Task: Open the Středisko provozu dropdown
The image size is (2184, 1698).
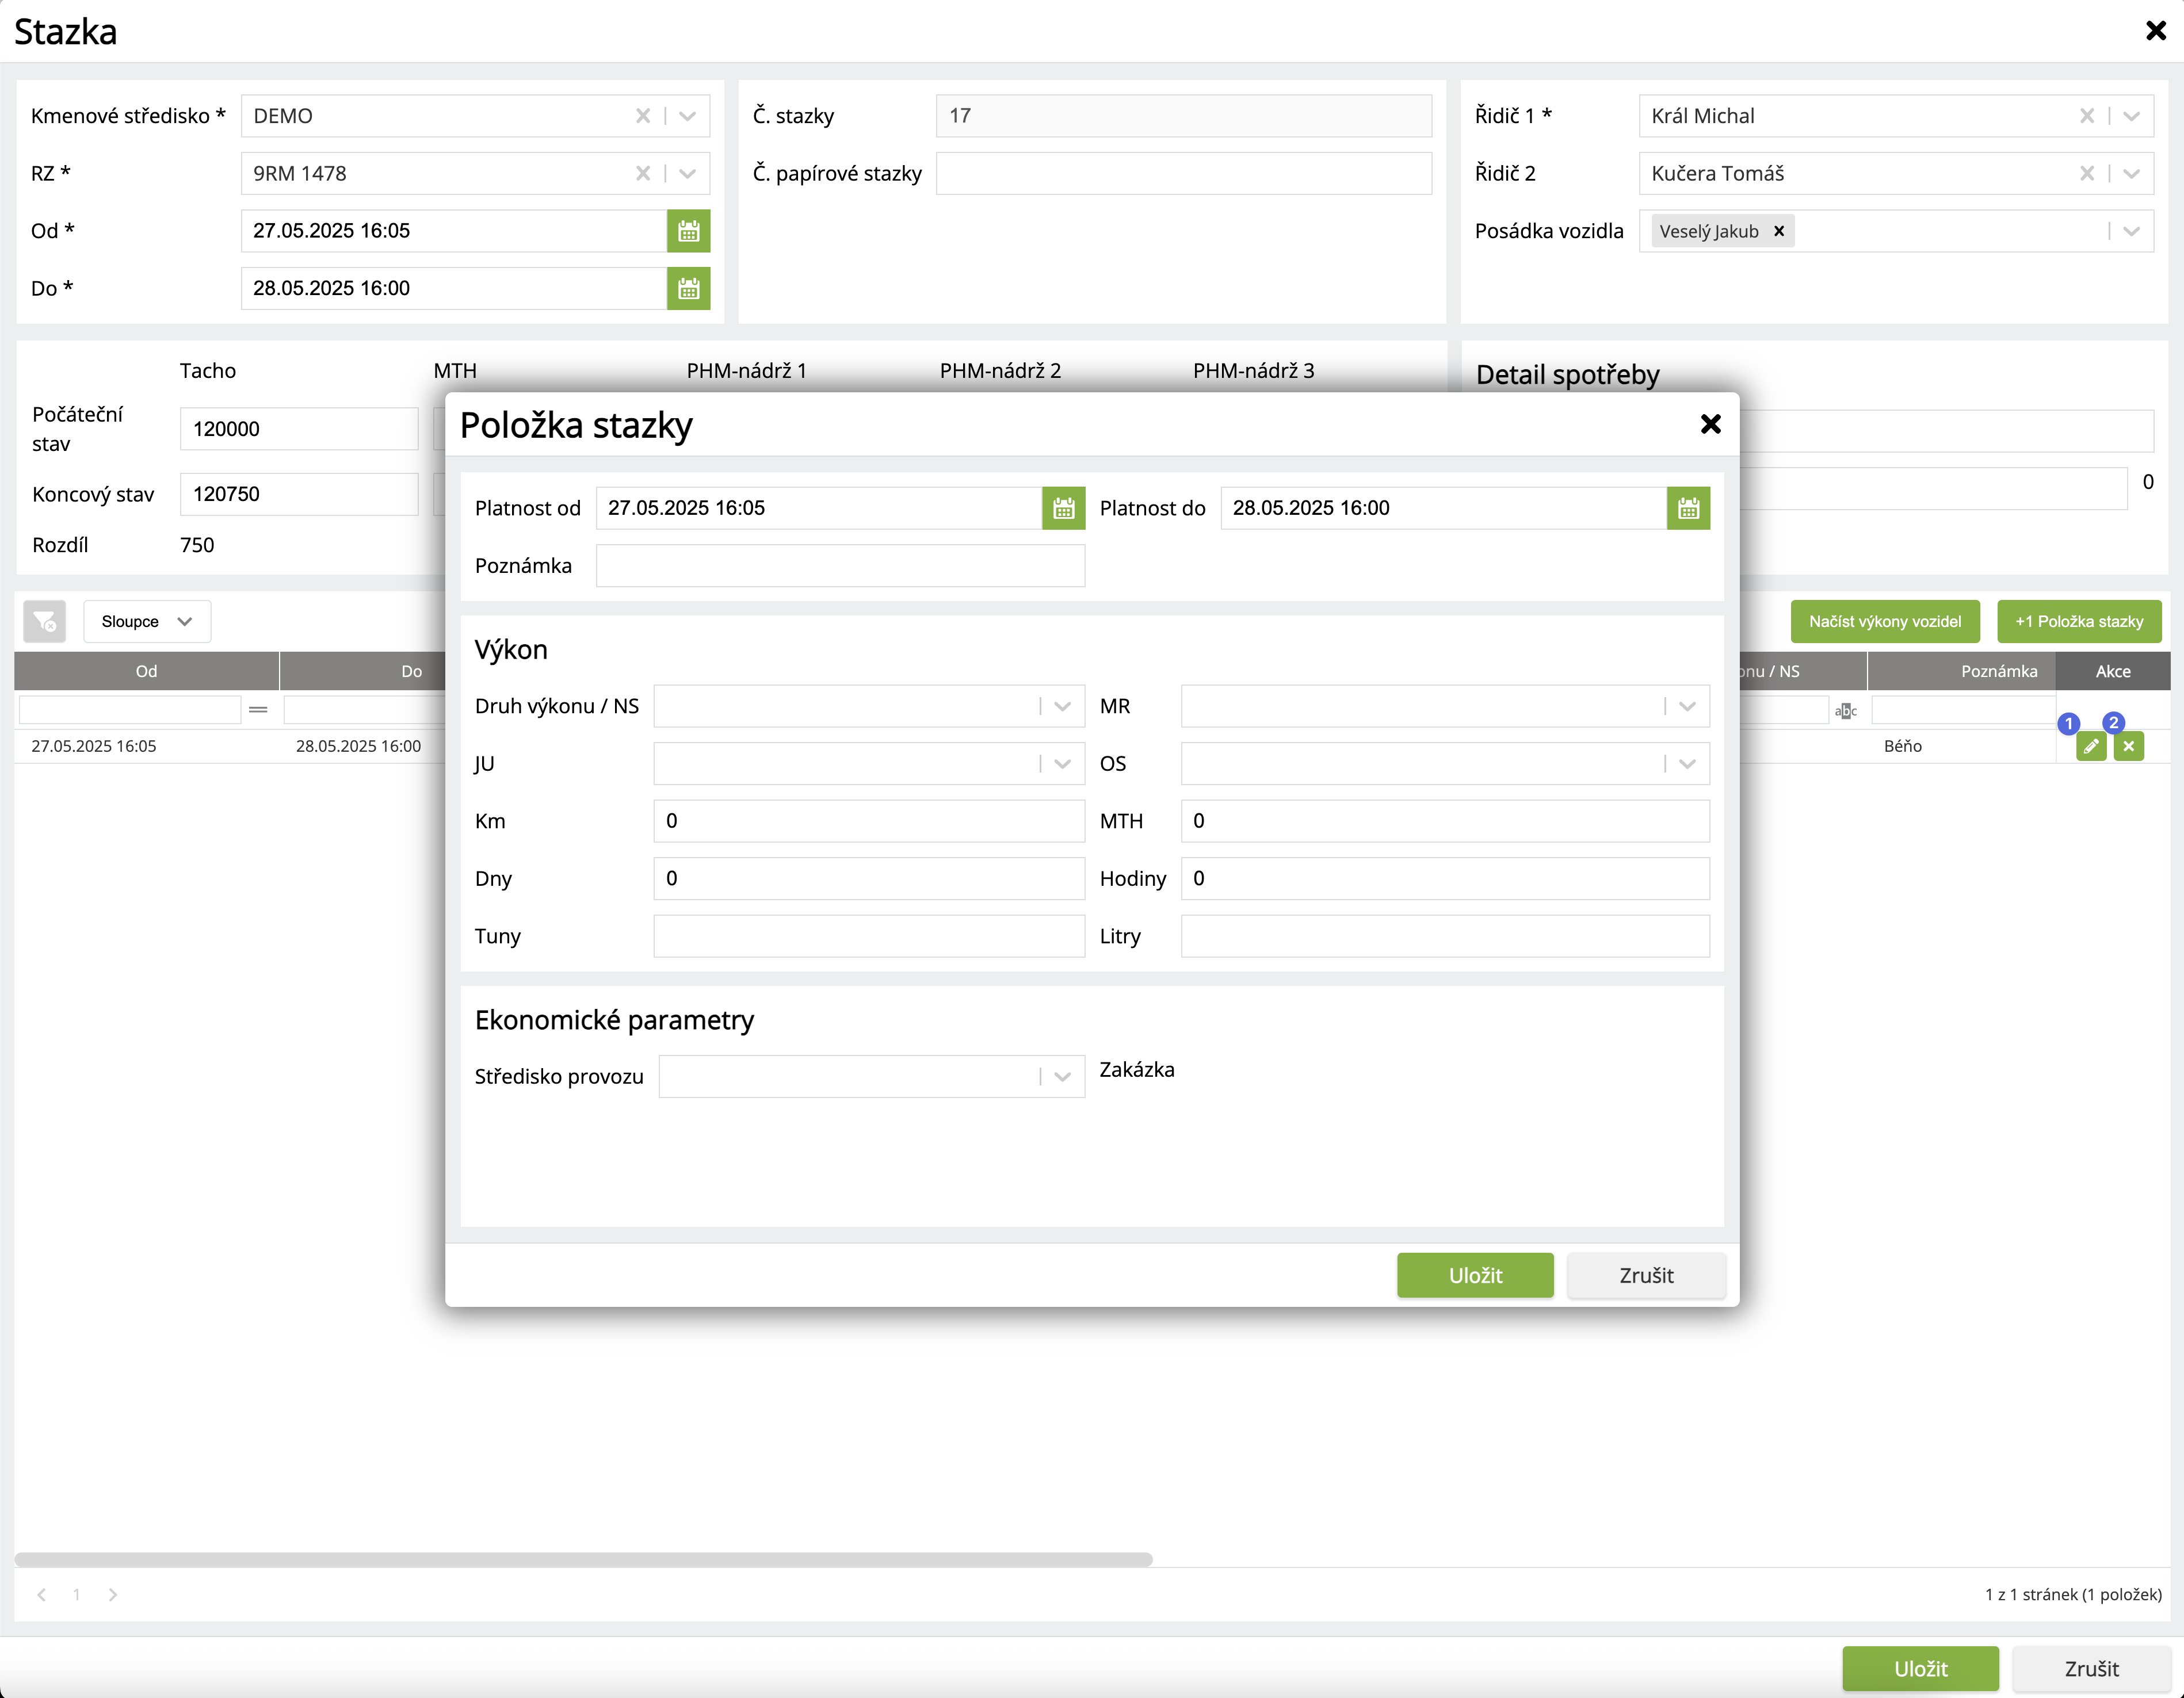Action: click(1062, 1077)
